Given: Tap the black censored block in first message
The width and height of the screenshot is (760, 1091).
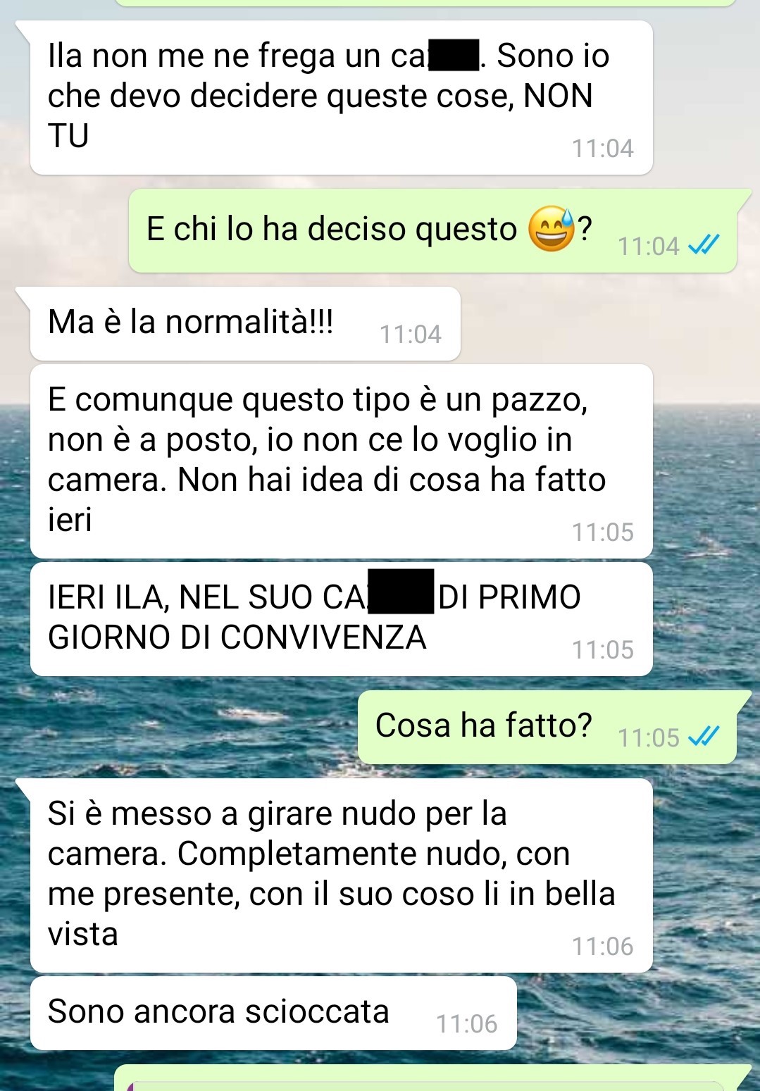Looking at the screenshot, I should pos(454,56).
